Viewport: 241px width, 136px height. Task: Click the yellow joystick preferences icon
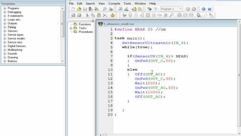point(113,15)
